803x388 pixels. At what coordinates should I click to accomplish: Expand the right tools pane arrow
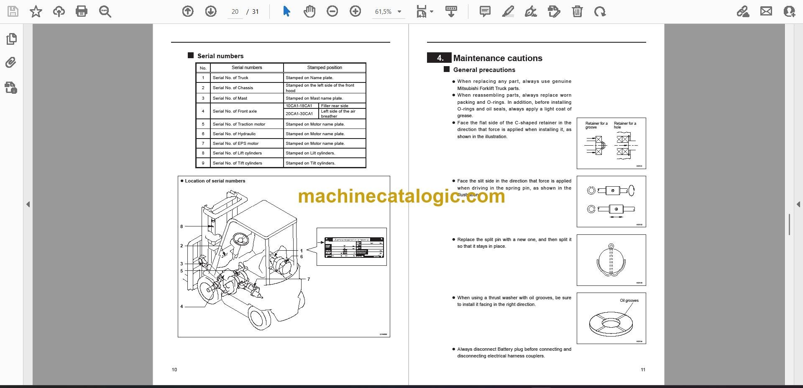pos(798,204)
